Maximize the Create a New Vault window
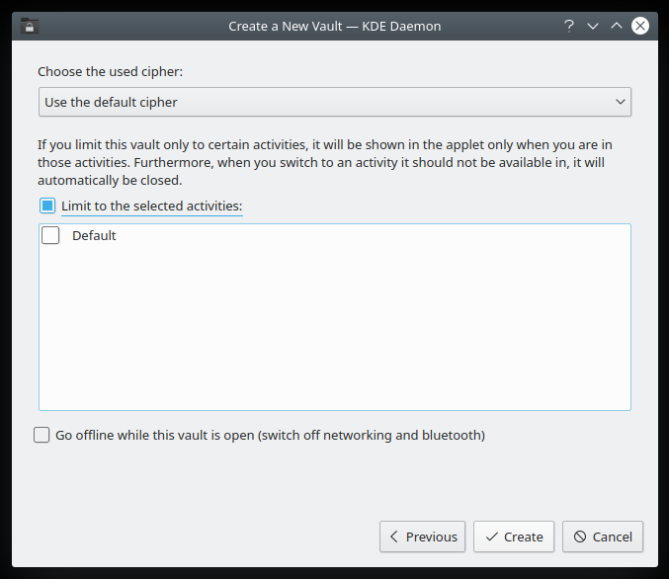The image size is (669, 579). (x=617, y=26)
